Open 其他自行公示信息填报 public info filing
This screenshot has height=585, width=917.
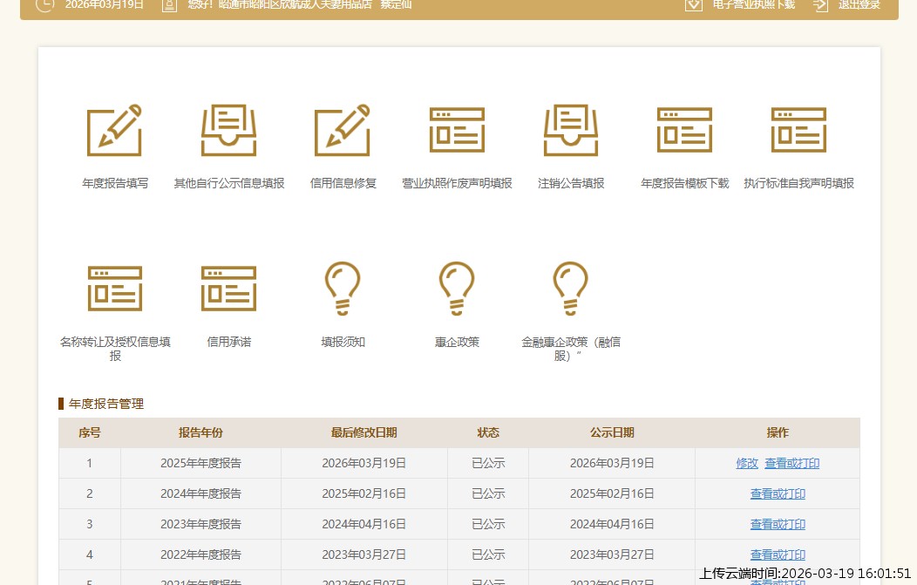[x=228, y=130]
